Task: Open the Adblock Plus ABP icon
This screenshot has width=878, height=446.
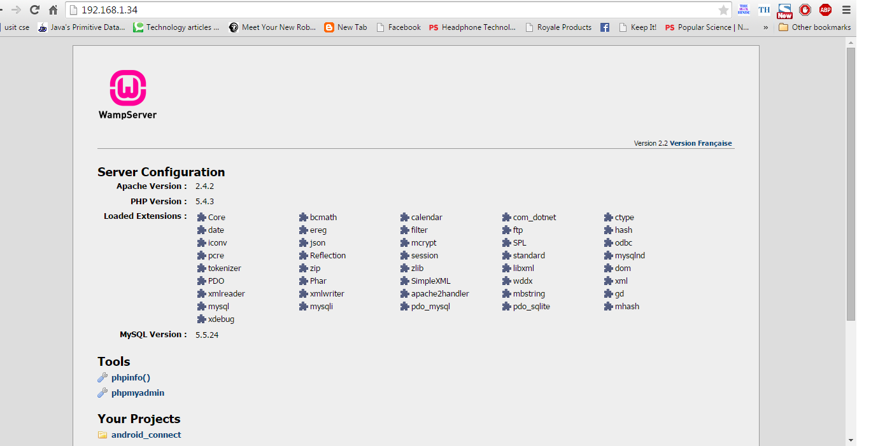Action: [x=825, y=10]
